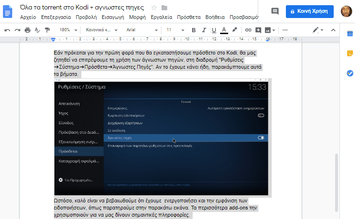Open the zoom 100% dropdown

[68, 30]
